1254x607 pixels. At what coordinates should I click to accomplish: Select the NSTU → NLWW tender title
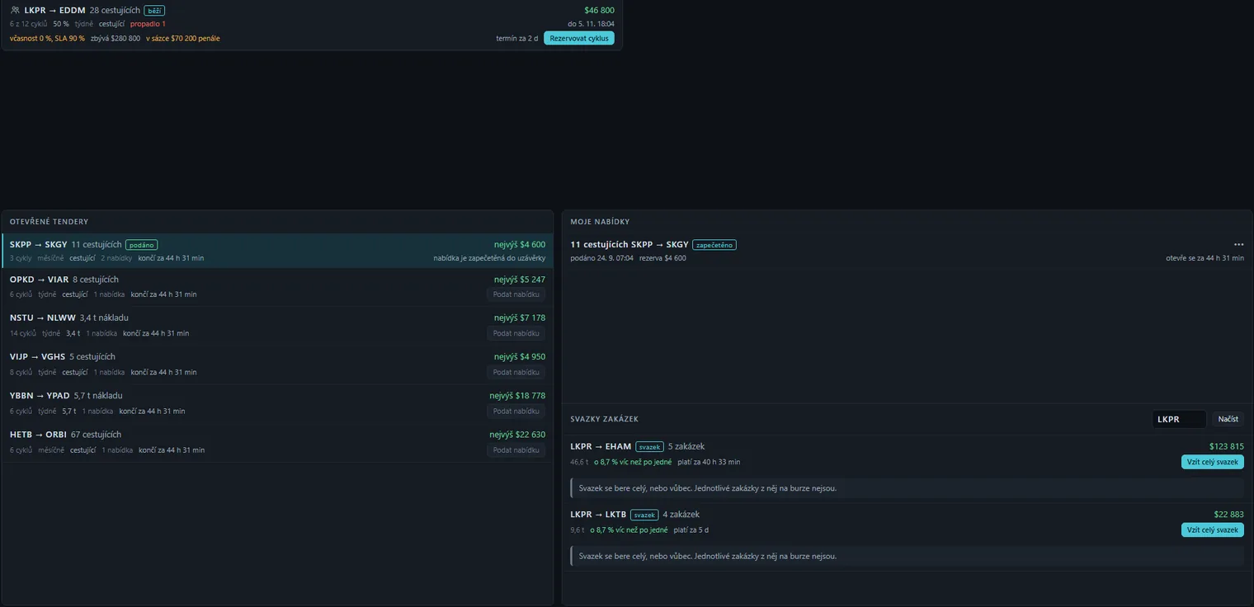coord(43,318)
